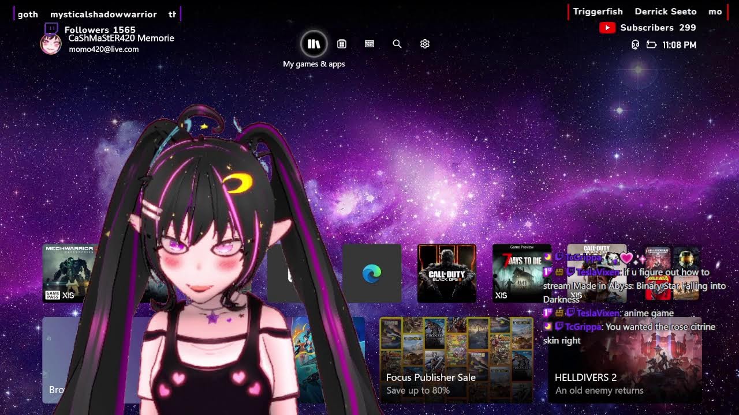739x415 pixels.
Task: Select the small Helldivers 2 game tile
Action: click(658, 259)
